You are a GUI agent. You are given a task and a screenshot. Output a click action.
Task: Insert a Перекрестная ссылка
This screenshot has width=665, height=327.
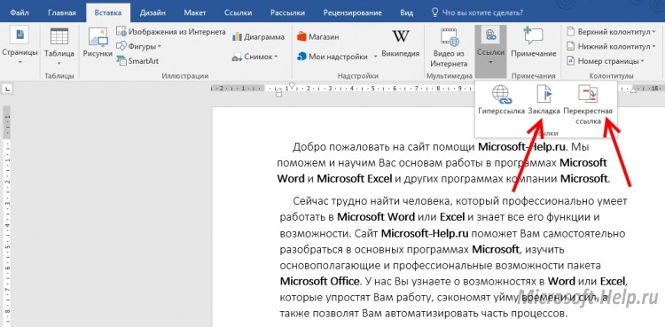point(588,105)
